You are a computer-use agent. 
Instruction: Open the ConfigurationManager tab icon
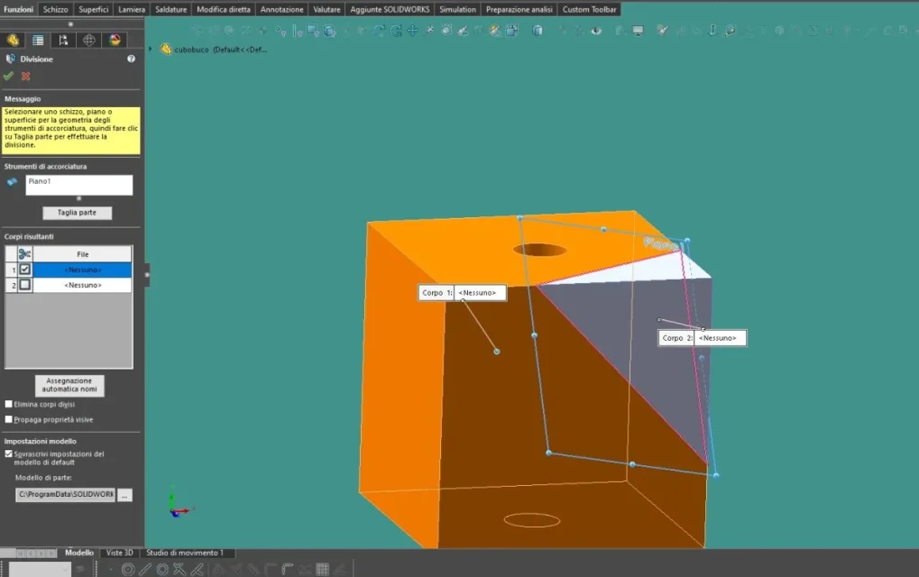(63, 40)
